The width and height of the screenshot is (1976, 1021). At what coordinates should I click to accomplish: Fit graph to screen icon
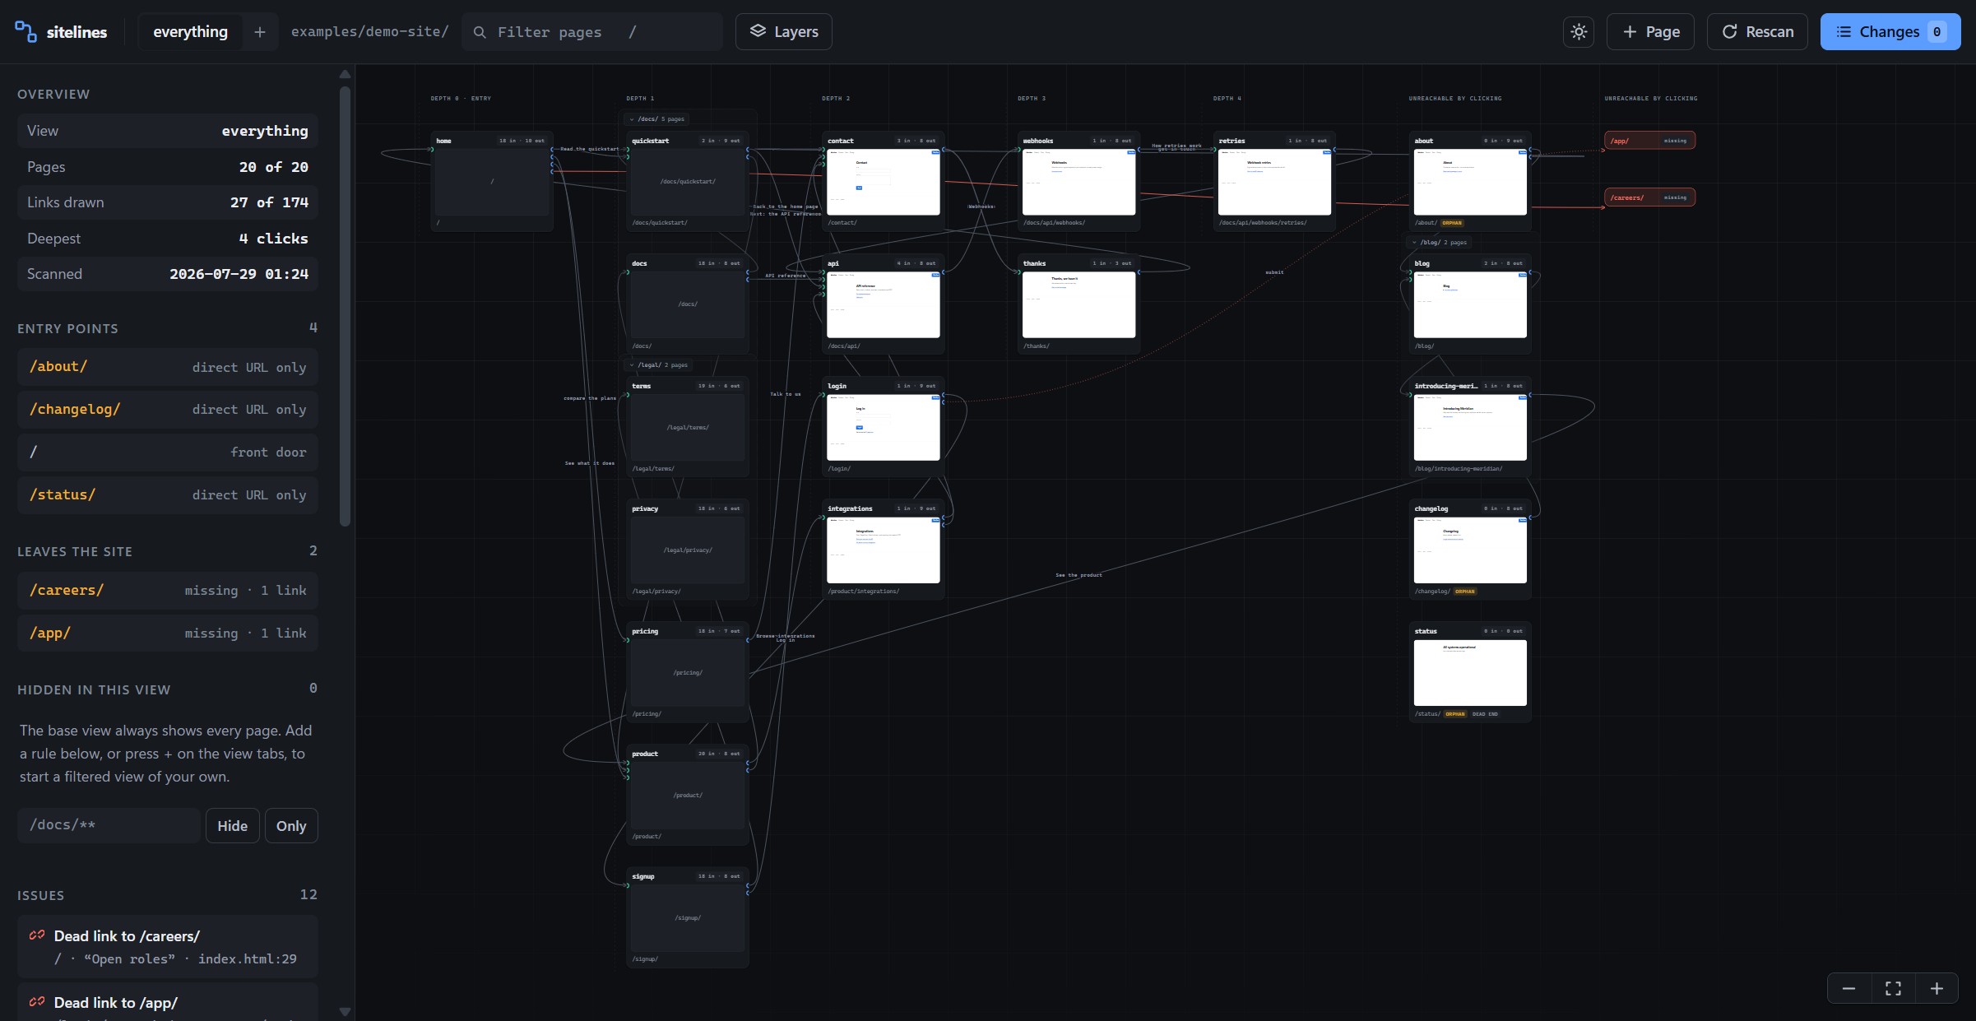click(1893, 988)
